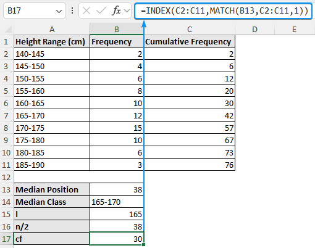
Task: Click the fill handle of cell B17
Action: (143, 244)
